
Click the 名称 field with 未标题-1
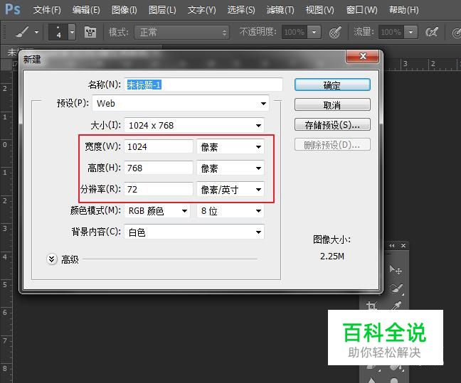pos(203,85)
